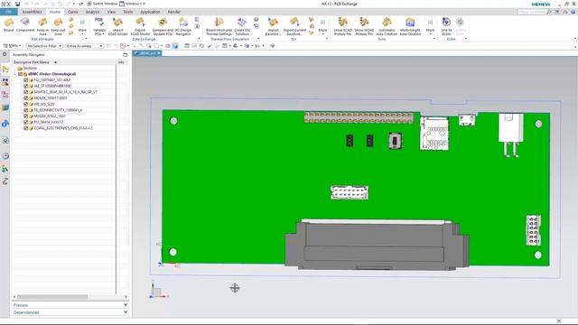Screen dimensions: 578x325
Task: Open PC Design Navigator
Action: (x=183, y=26)
